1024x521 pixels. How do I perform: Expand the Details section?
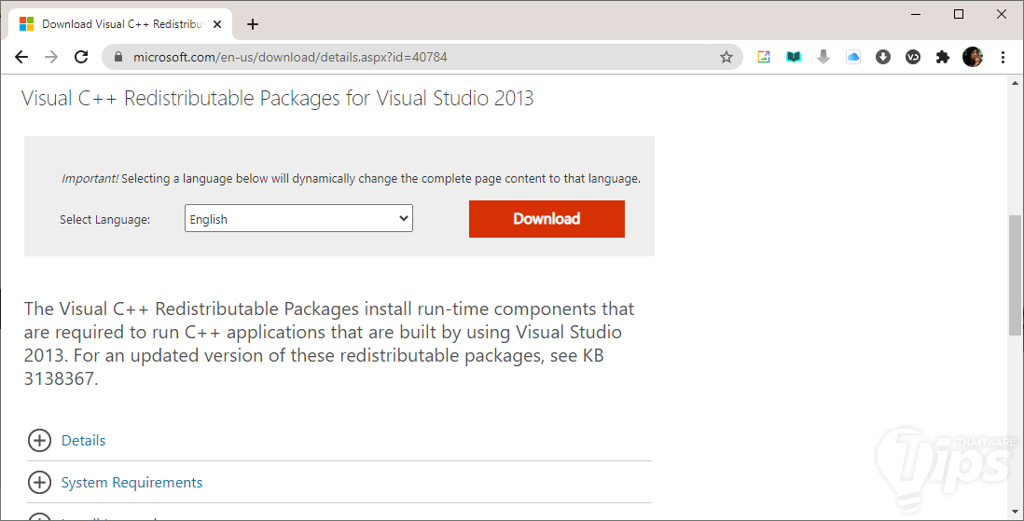click(39, 440)
